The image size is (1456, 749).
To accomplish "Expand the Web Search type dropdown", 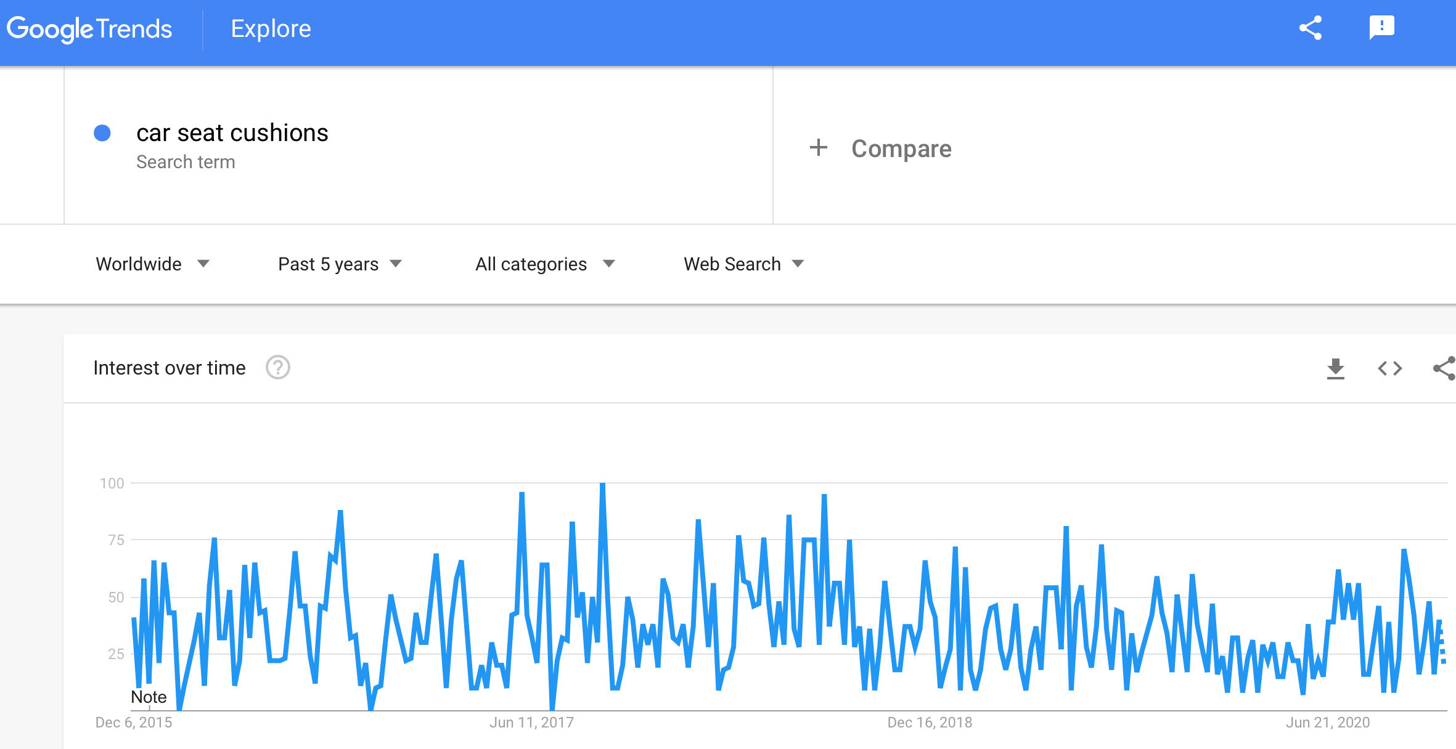I will click(x=744, y=264).
